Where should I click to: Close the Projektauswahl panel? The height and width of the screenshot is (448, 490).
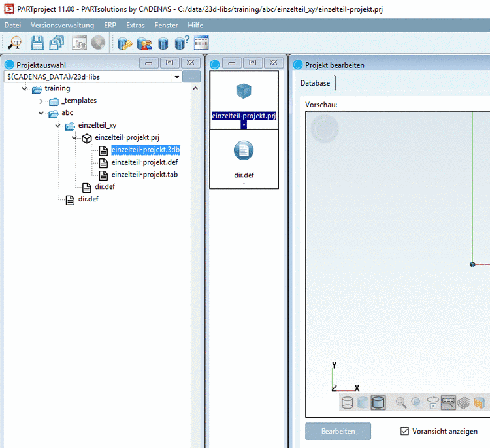click(190, 63)
